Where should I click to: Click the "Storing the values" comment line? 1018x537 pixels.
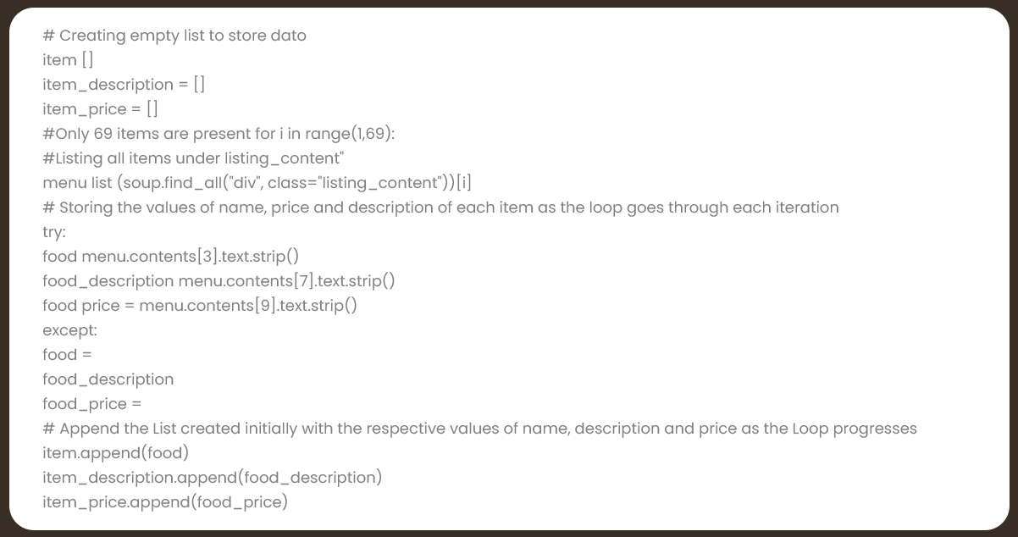click(440, 208)
